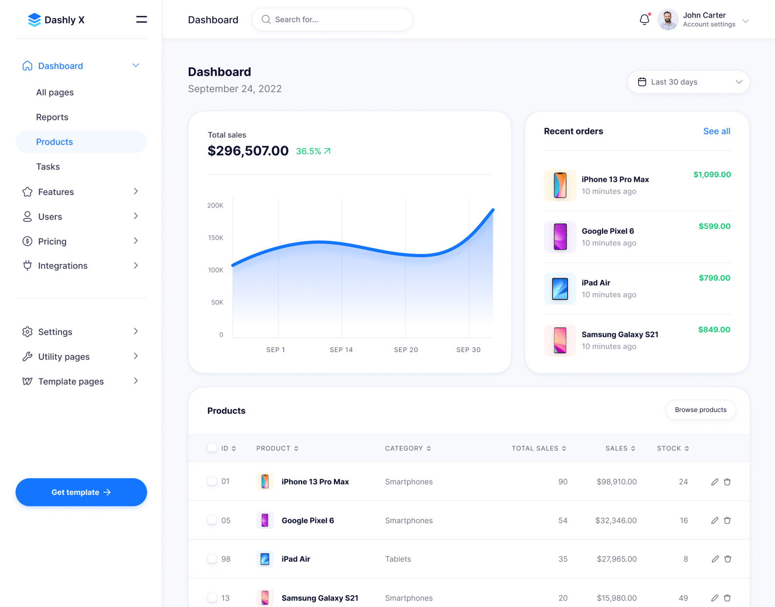Open Tasks in sidebar

click(x=48, y=167)
